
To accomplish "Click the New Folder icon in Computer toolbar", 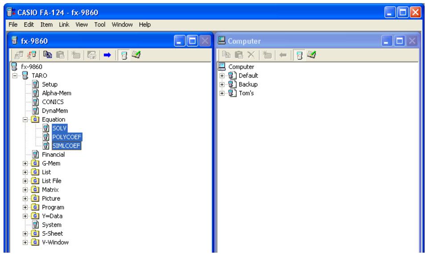I will tap(267, 55).
